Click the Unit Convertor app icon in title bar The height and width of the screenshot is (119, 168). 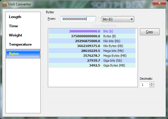click(5, 4)
